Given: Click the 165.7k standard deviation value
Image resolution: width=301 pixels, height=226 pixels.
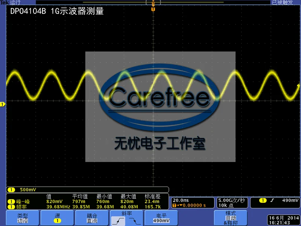Looking at the screenshot, I should click(153, 207).
